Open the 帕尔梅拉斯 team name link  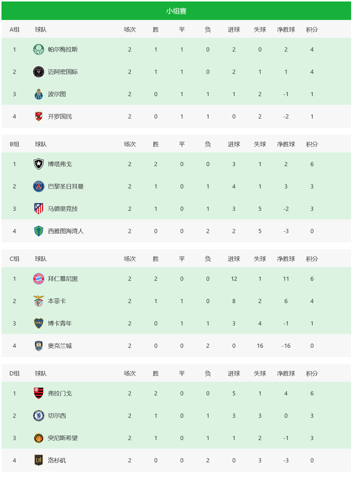pyautogui.click(x=63, y=49)
